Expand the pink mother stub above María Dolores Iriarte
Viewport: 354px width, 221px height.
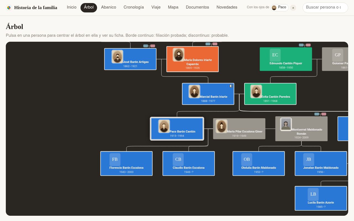pos(215,44)
